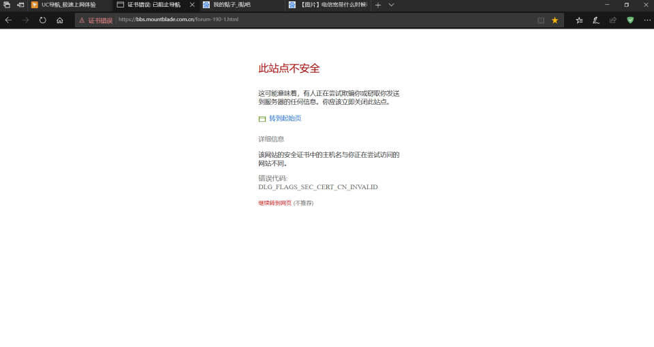
Task: Close the 证书错误 tab
Action: point(192,5)
